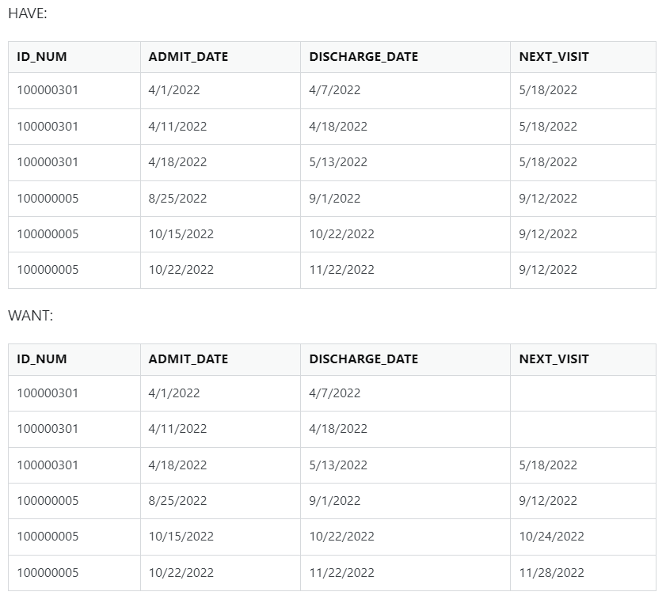Click ADMIT_DATE header in HAVE table
The image size is (666, 607).
pyautogui.click(x=188, y=57)
